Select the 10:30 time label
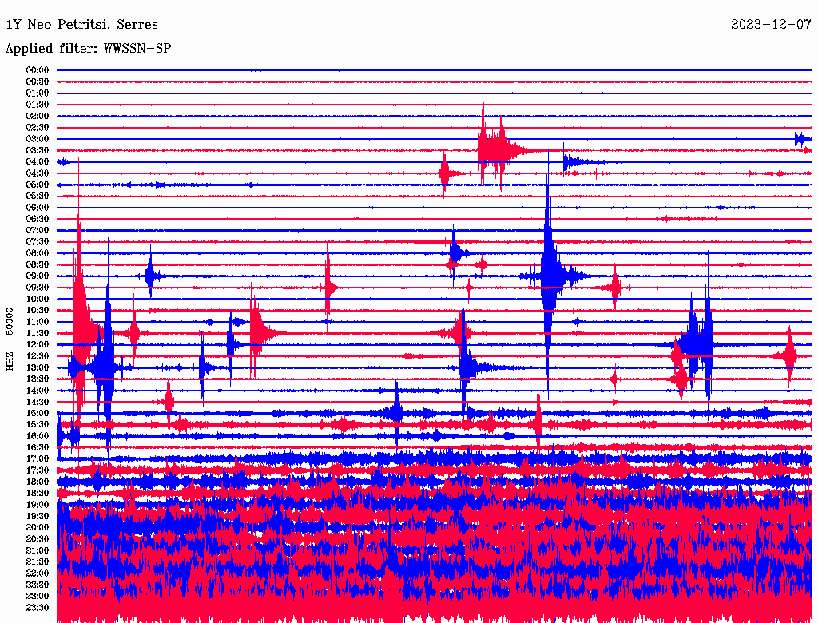Viewport: 818px width, 623px height. pos(38,311)
